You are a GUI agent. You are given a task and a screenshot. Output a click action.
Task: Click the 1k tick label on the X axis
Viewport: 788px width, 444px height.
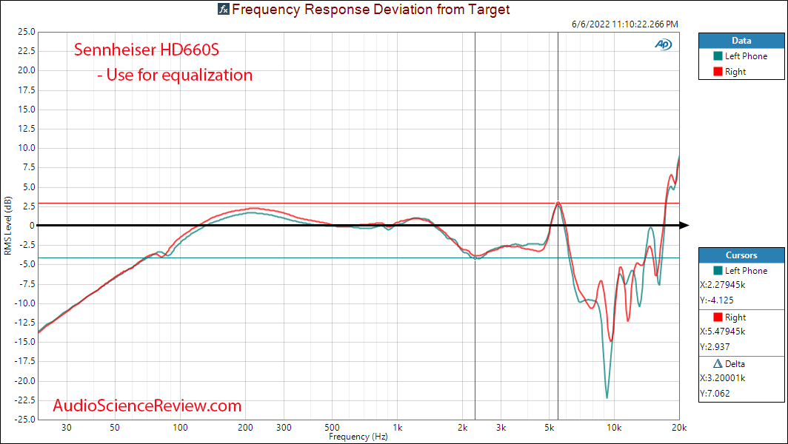(x=398, y=428)
